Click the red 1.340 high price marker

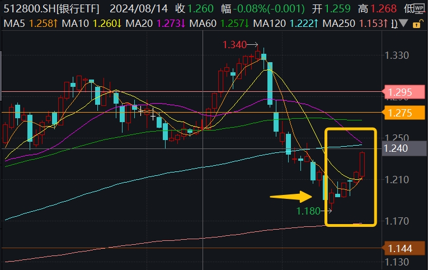pos(235,45)
